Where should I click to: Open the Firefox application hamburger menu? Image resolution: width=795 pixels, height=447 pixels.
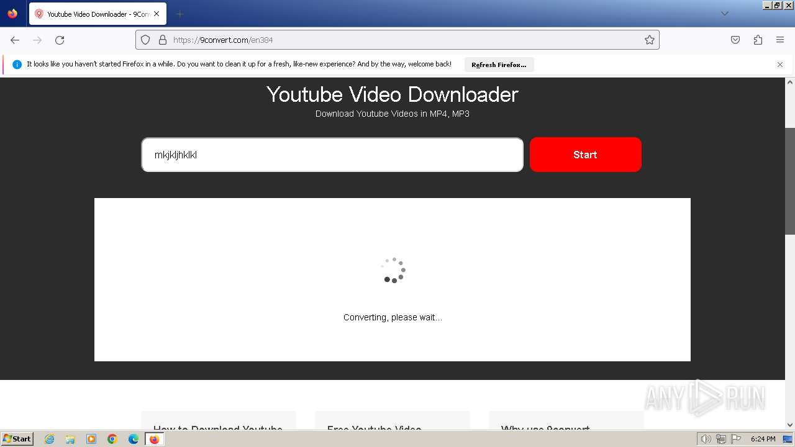pyautogui.click(x=780, y=40)
